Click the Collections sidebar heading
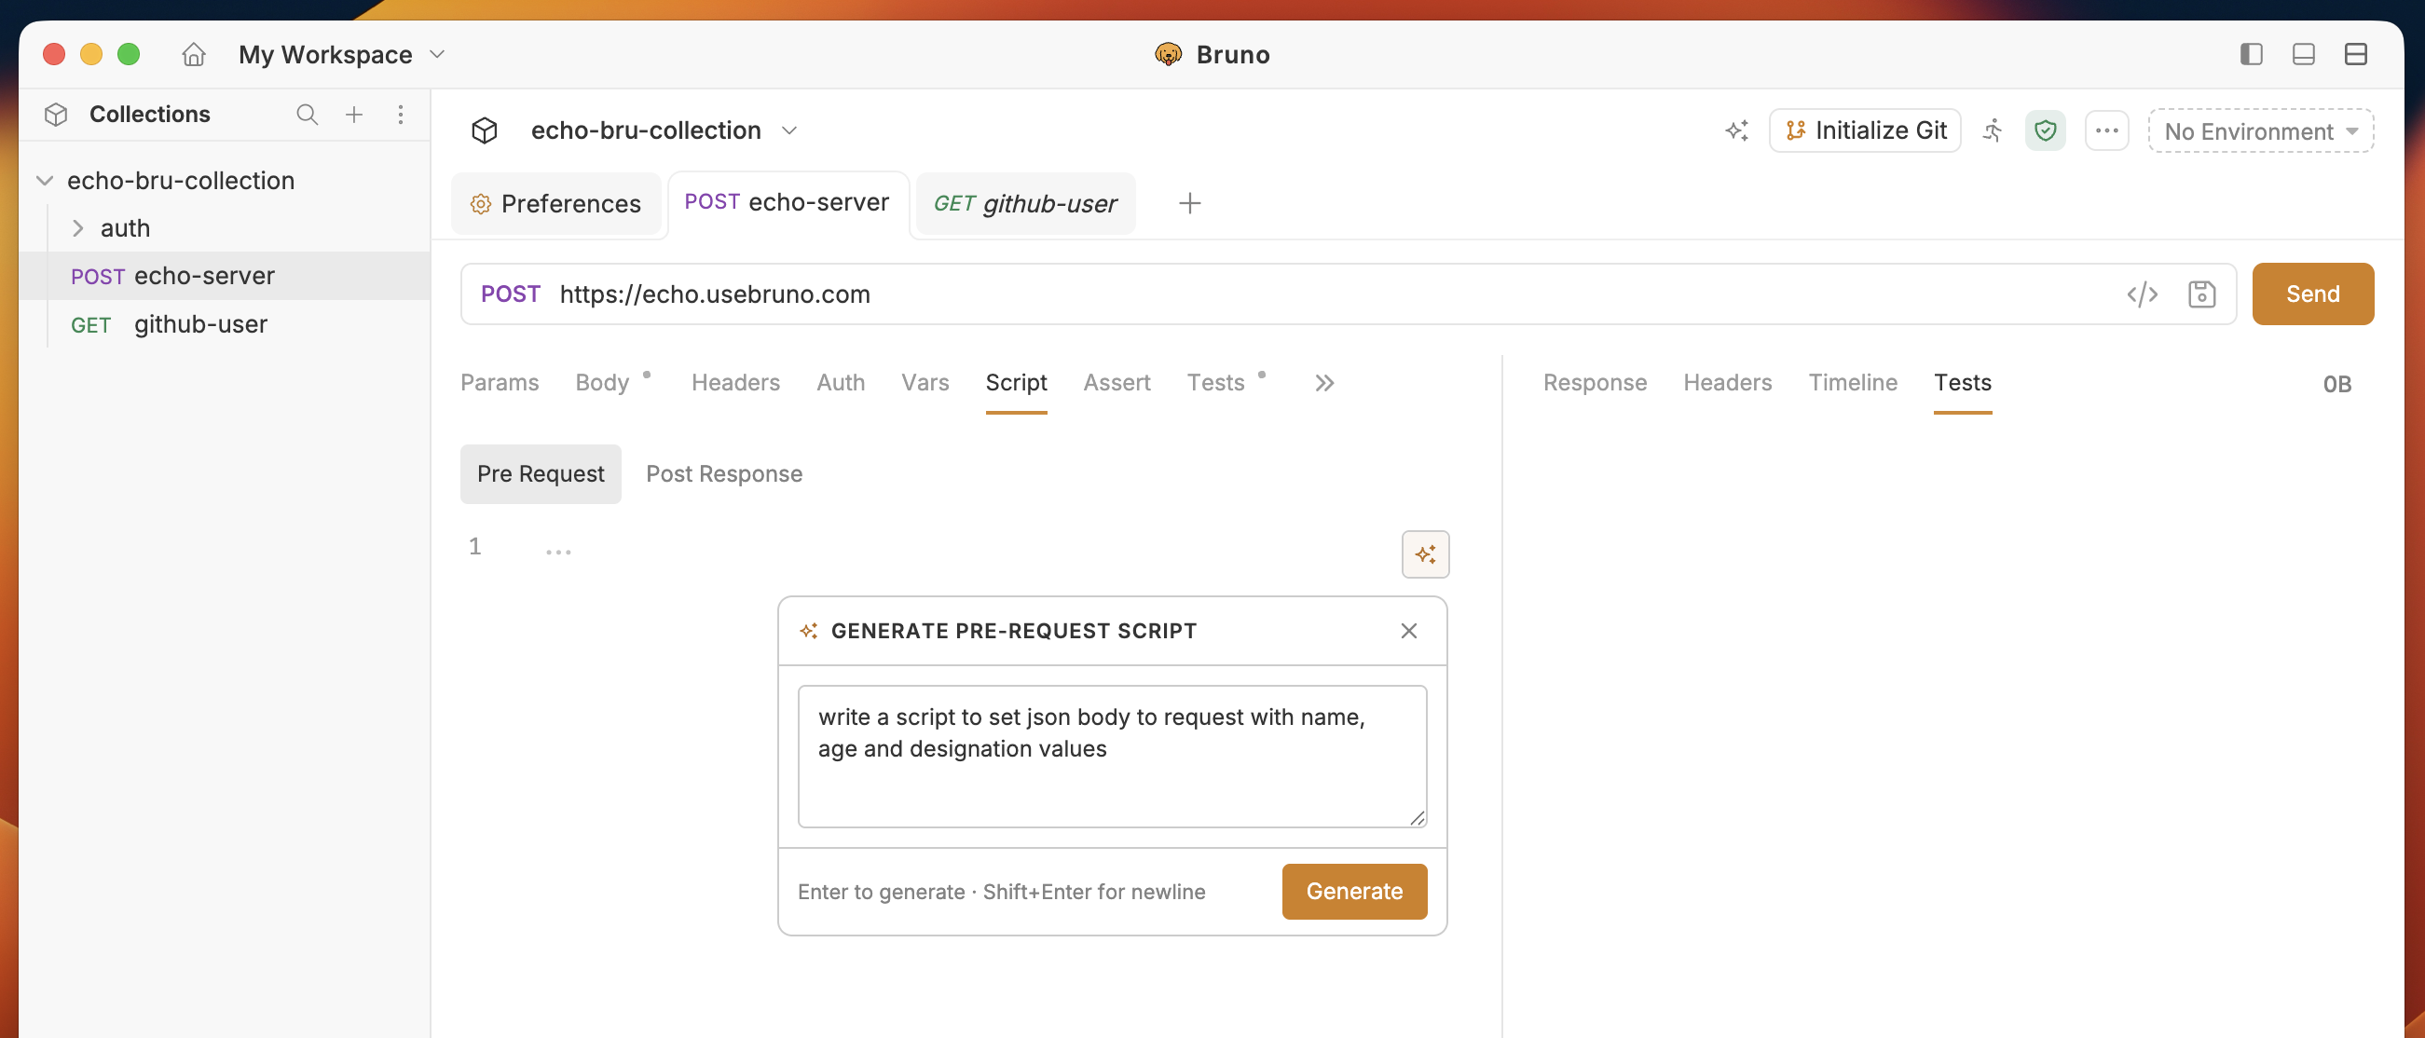 pyautogui.click(x=150, y=114)
